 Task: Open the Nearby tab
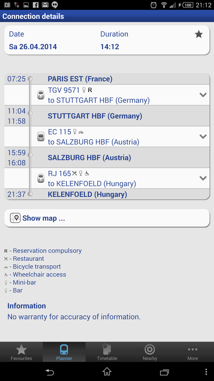tap(150, 352)
